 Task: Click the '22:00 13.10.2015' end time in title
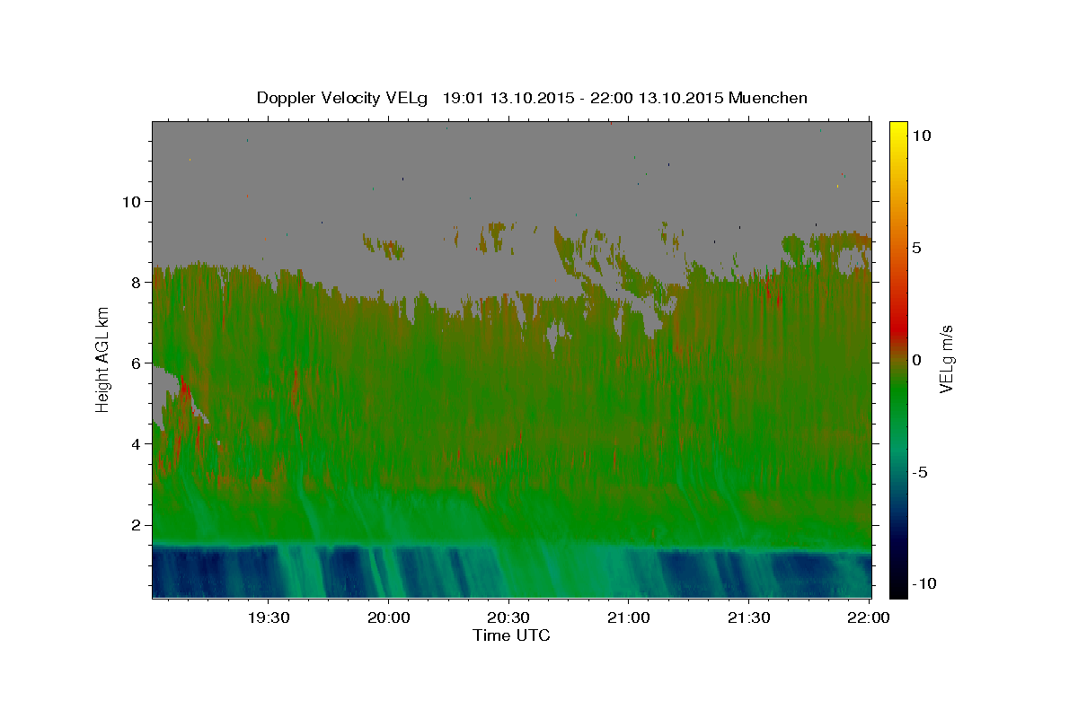(656, 98)
